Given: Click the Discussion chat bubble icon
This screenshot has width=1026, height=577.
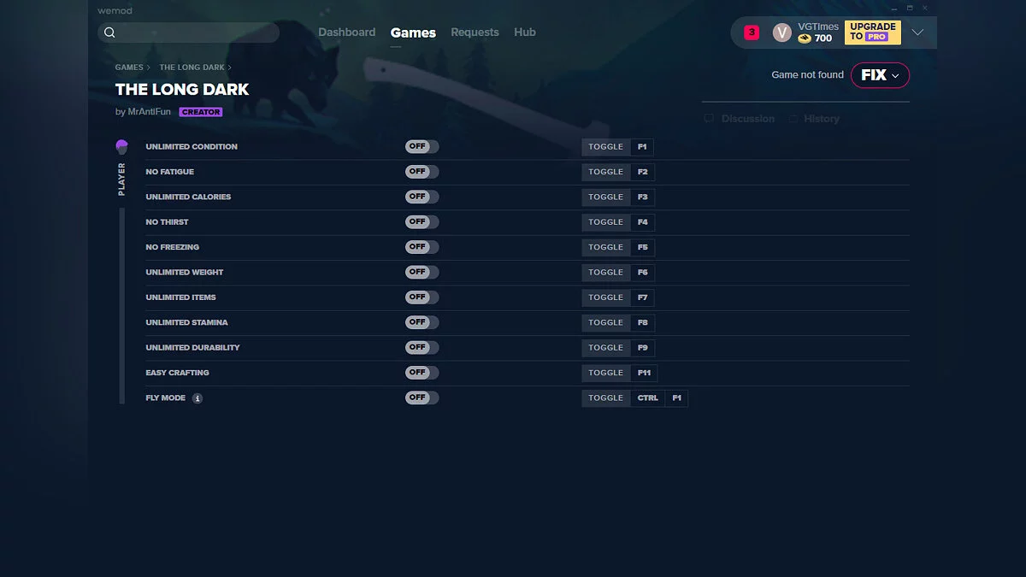Looking at the screenshot, I should click(708, 118).
